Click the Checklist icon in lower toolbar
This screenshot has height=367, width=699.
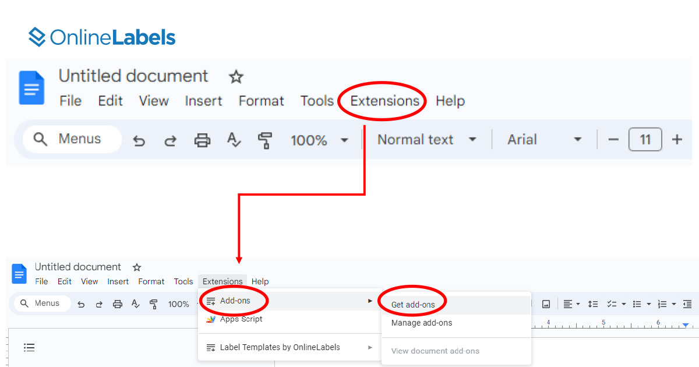click(x=612, y=304)
